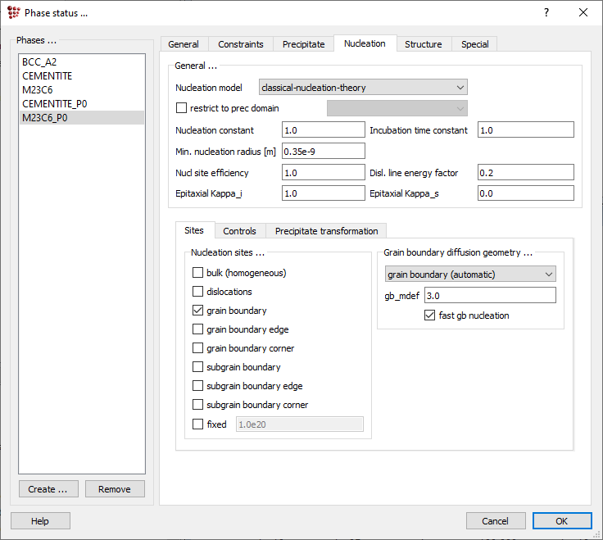Open the Structure tab

coord(423,44)
